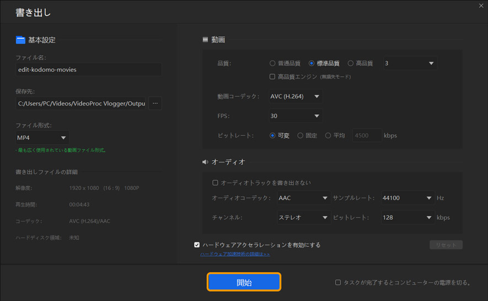Click the 保存先 path field
This screenshot has height=301, width=488.
[x=81, y=103]
